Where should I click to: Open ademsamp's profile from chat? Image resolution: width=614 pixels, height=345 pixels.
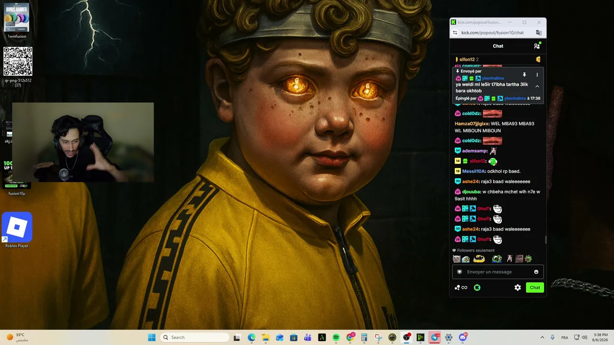pyautogui.click(x=474, y=151)
